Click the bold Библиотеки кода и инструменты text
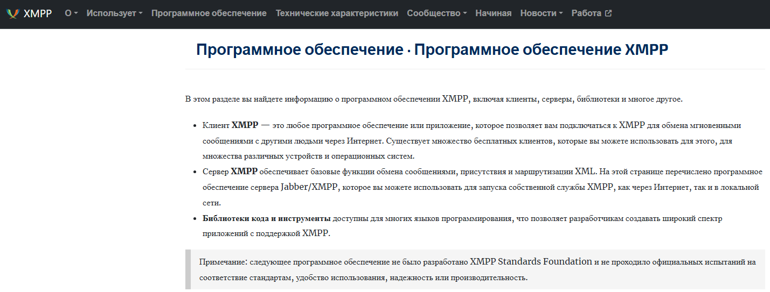 (266, 219)
